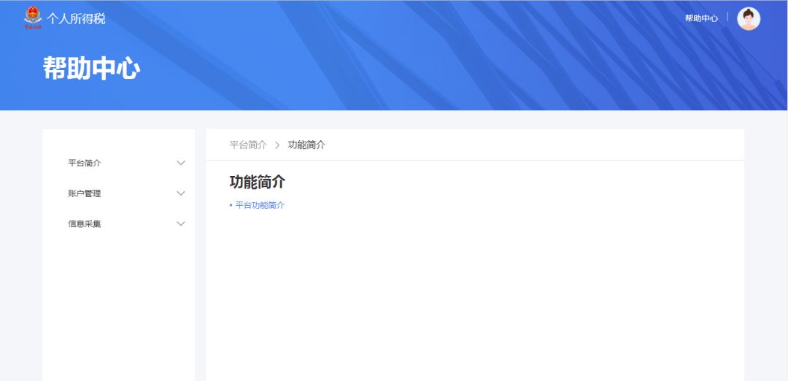Click the 个人所得税 site title
This screenshot has width=788, height=381.
pos(77,18)
